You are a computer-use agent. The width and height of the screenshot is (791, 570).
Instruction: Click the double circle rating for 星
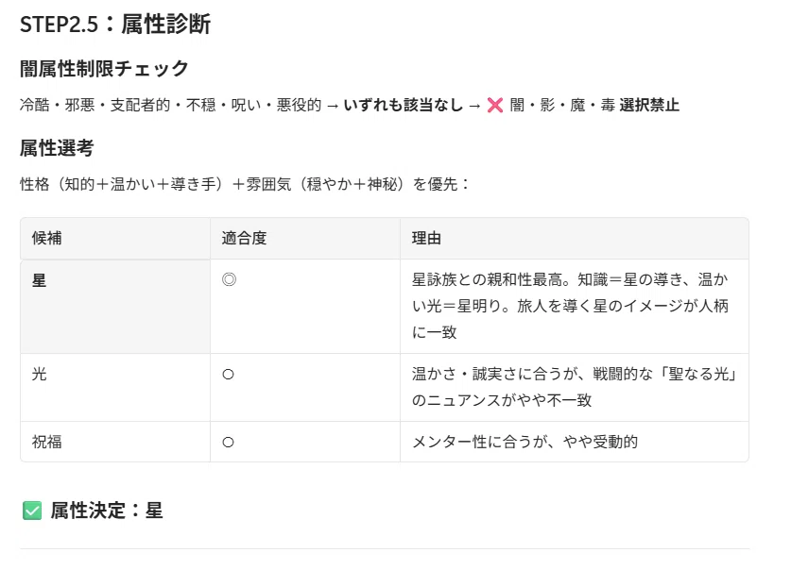[x=229, y=279]
